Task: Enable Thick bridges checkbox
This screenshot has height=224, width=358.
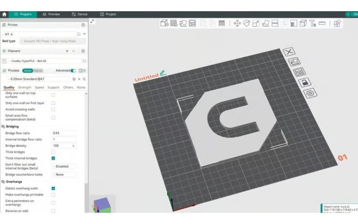Action: click(53, 152)
